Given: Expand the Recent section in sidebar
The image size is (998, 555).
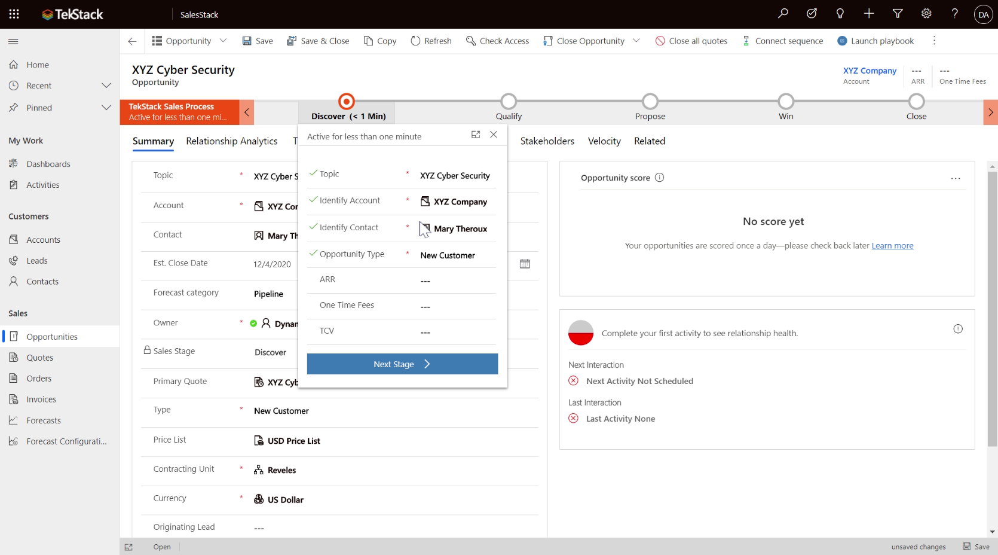Looking at the screenshot, I should pos(106,86).
